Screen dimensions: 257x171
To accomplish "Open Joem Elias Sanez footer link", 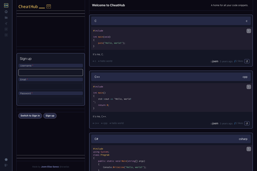I will (50, 167).
